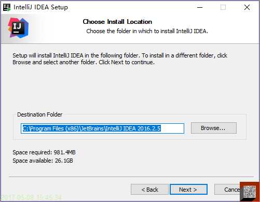Go back with the < Back button
The image size is (260, 202).
149,190
